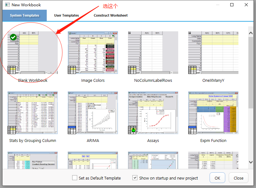
Task: Choose the Expm Function template thumbnail
Action: pyautogui.click(x=213, y=113)
